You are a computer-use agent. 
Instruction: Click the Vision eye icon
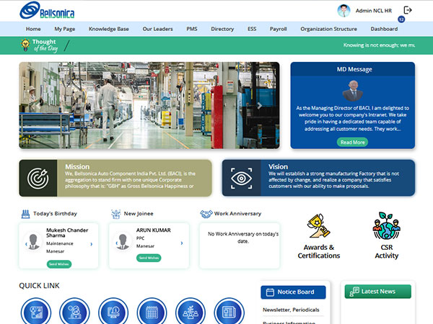241,179
